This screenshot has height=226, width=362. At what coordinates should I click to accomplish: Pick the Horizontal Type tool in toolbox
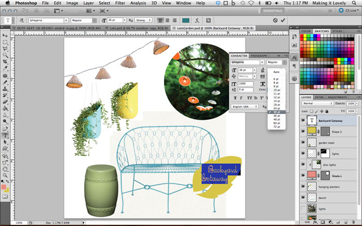(x=5, y=128)
